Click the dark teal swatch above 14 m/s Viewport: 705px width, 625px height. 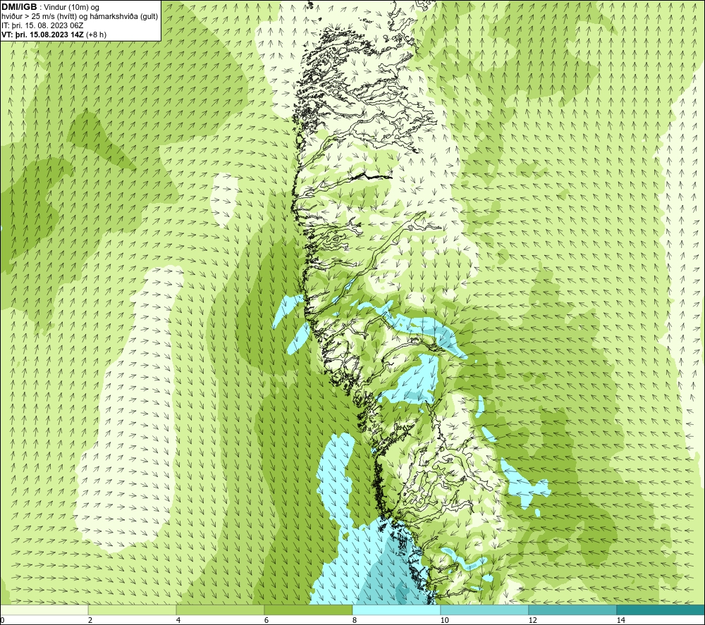[x=661, y=609]
